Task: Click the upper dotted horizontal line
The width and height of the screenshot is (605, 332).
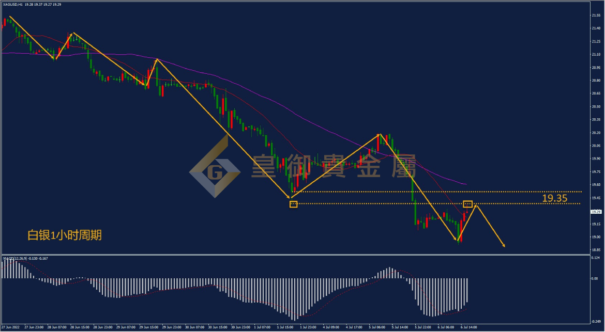Action: (436, 192)
